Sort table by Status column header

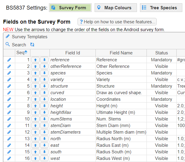[x=161, y=53]
